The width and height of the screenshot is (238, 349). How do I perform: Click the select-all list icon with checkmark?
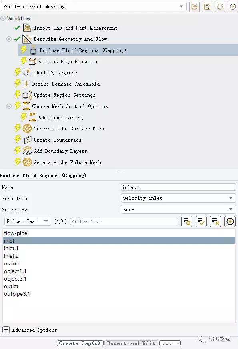click(201, 221)
